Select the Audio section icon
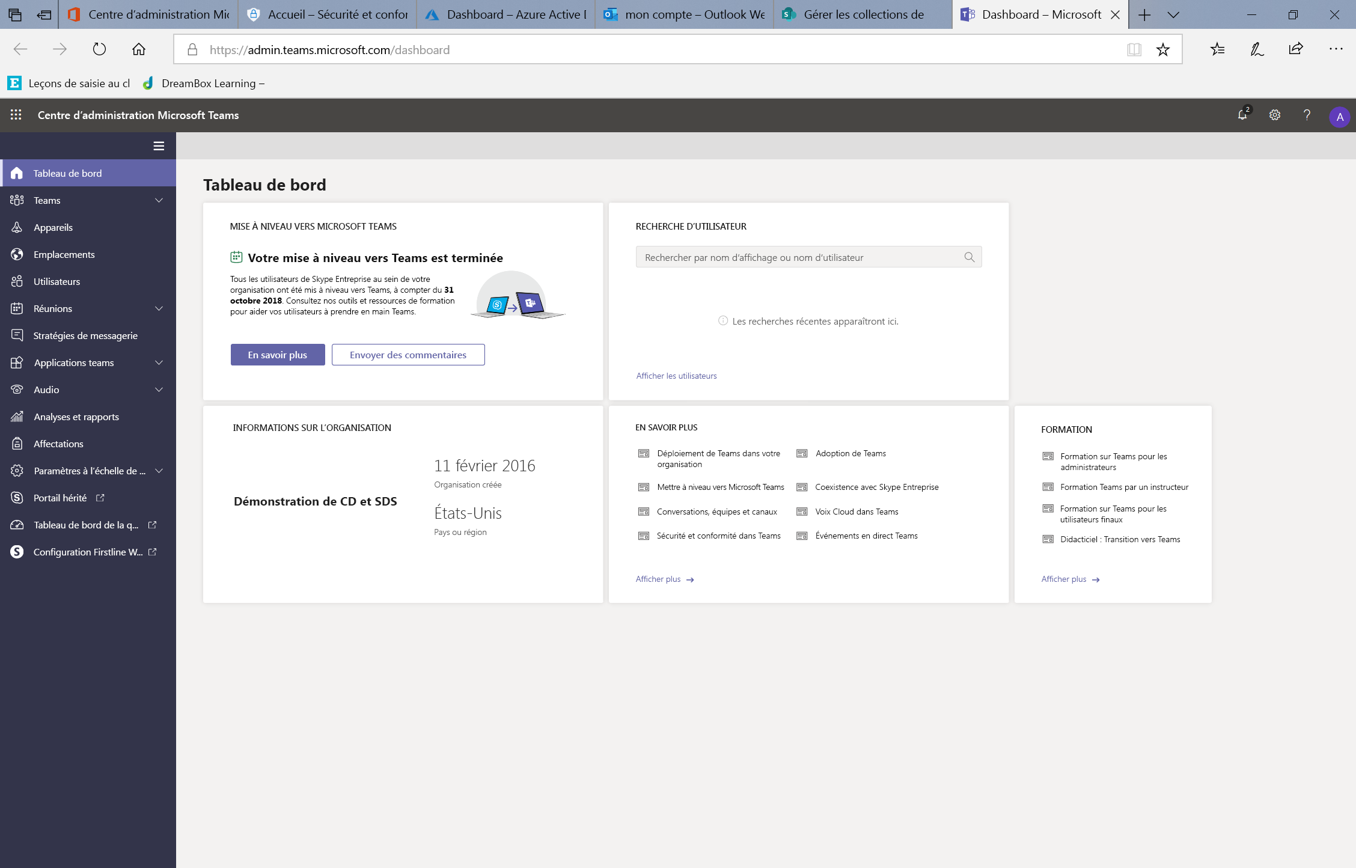 tap(17, 388)
